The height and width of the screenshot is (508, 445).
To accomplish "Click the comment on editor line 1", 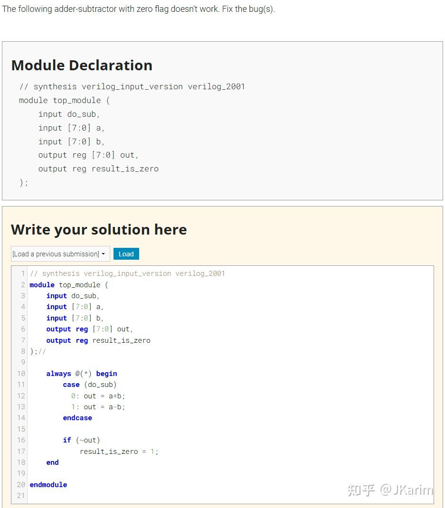I will (127, 273).
